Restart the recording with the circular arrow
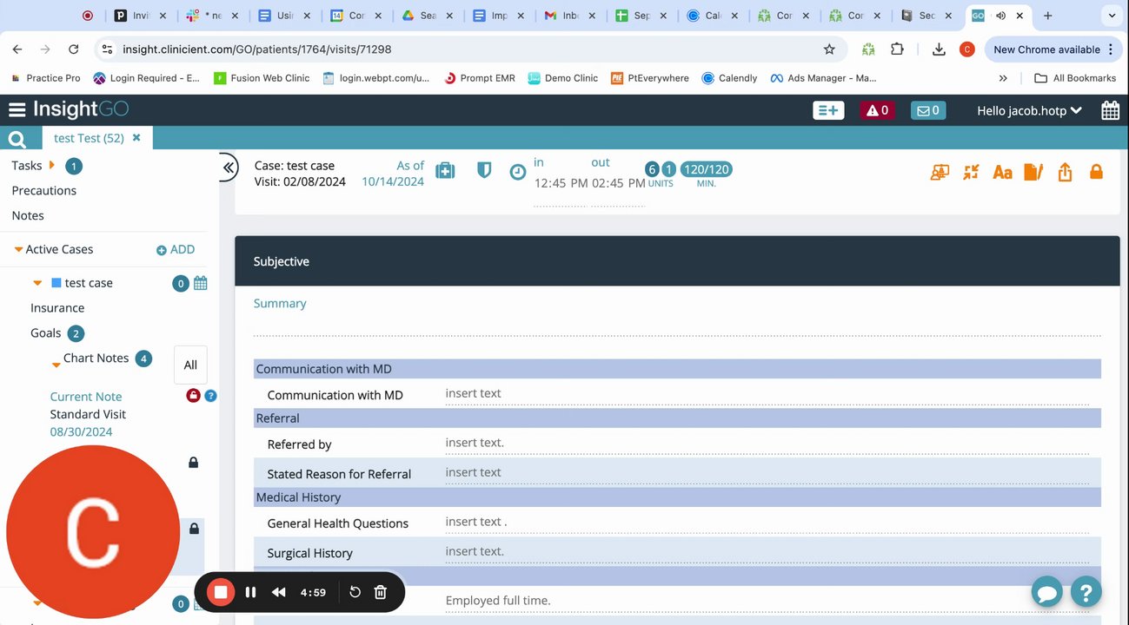Viewport: 1129px width, 625px height. click(355, 592)
